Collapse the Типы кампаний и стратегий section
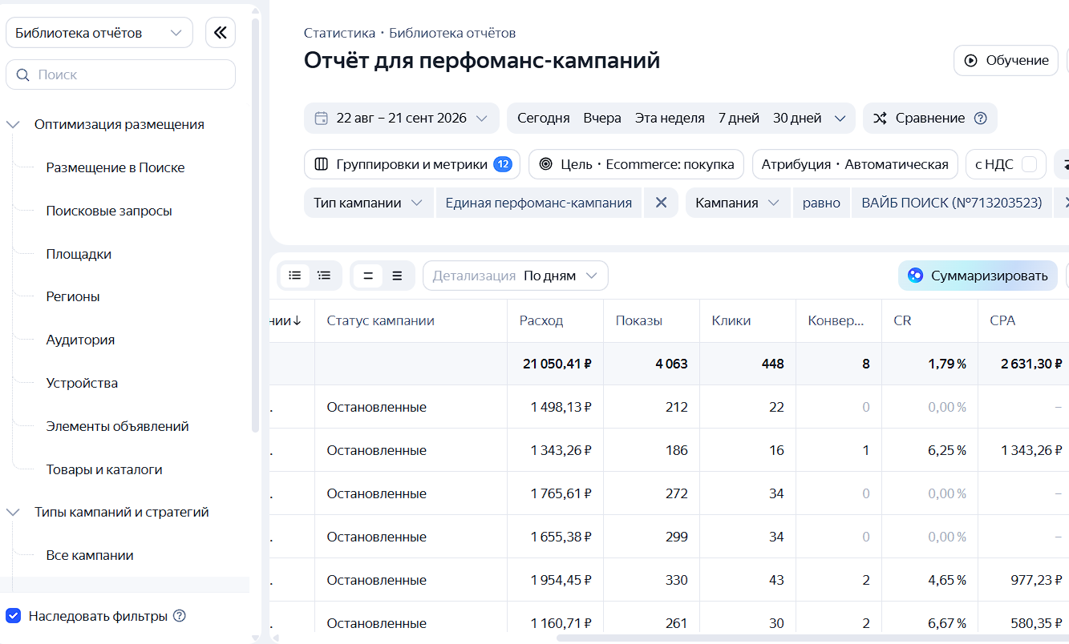 [x=13, y=512]
